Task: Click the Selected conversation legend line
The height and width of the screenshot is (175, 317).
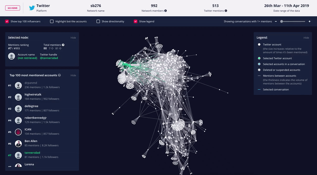Action: tap(259, 90)
